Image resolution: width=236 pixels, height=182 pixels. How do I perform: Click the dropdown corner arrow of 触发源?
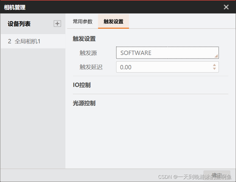click(216, 57)
